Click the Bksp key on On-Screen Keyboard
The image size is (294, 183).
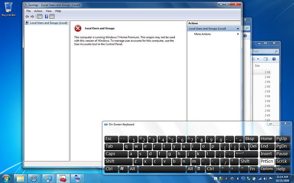click(x=251, y=139)
